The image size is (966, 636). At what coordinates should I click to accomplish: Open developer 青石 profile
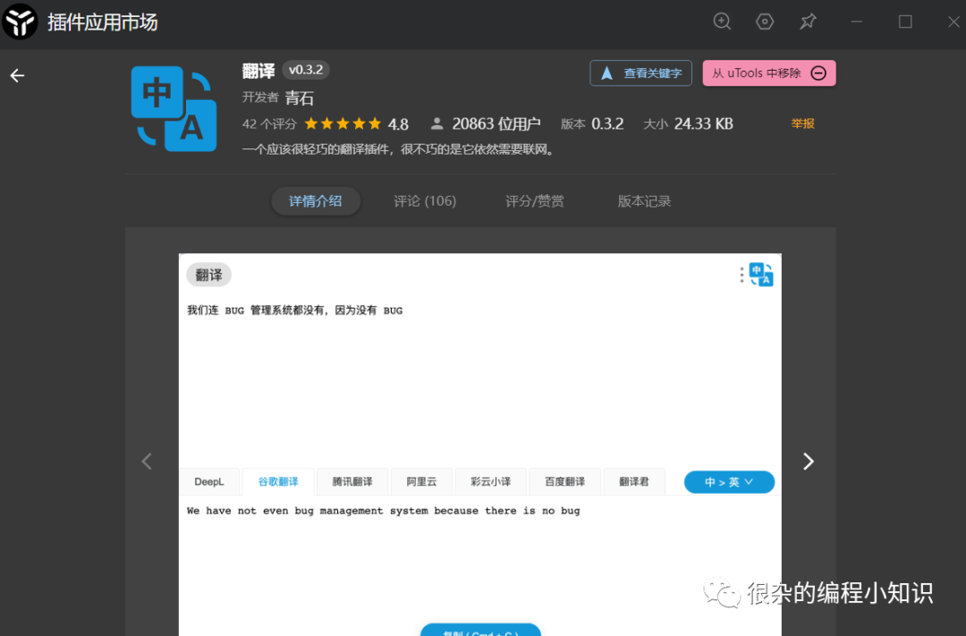click(x=300, y=98)
